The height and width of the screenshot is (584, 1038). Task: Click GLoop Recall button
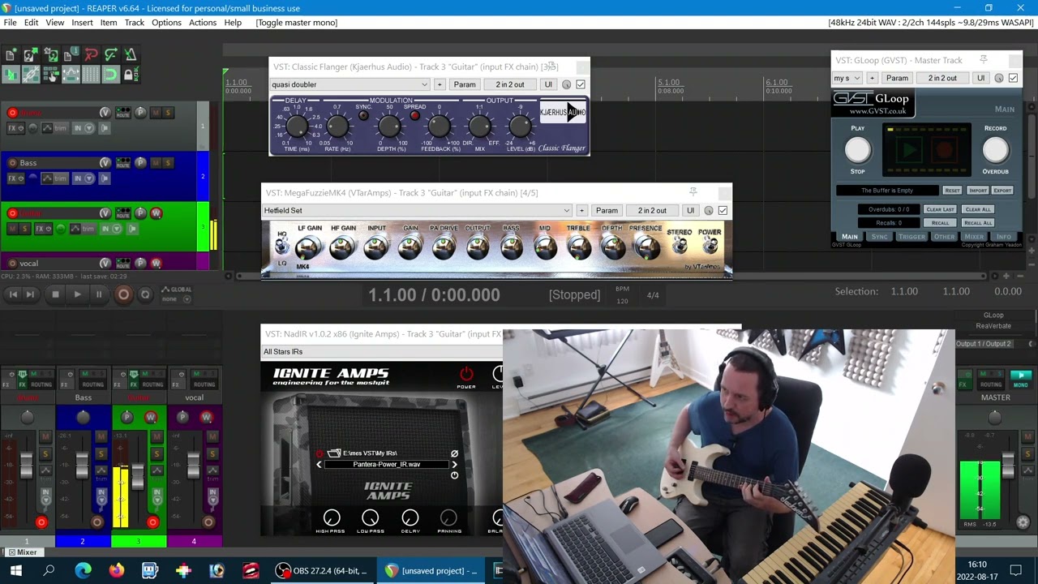click(940, 223)
